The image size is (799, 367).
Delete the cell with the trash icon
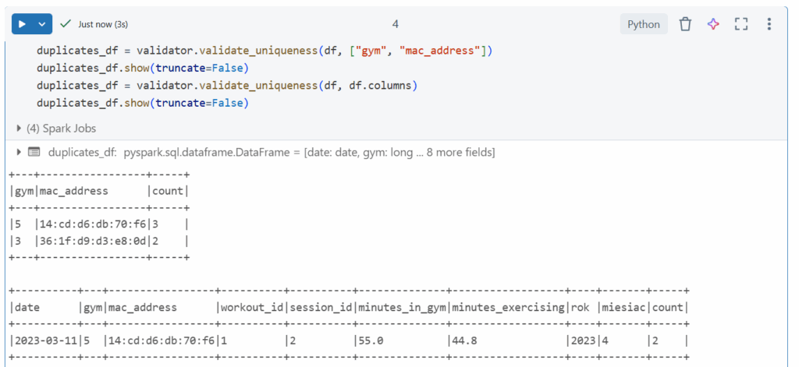tap(685, 24)
